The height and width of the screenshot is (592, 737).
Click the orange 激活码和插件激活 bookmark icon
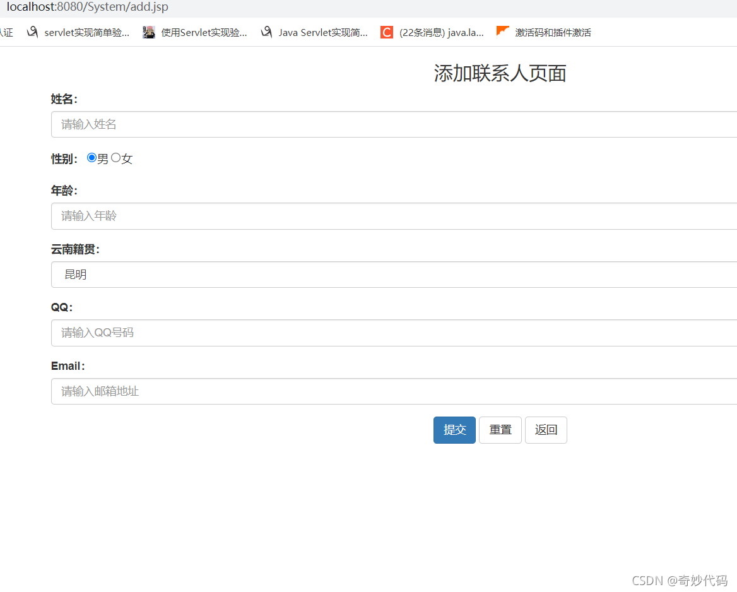click(502, 31)
